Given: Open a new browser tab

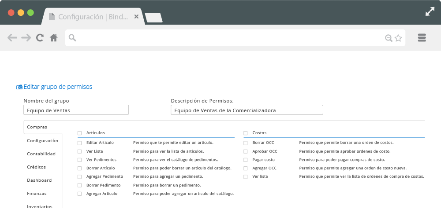Looking at the screenshot, I should click(153, 18).
